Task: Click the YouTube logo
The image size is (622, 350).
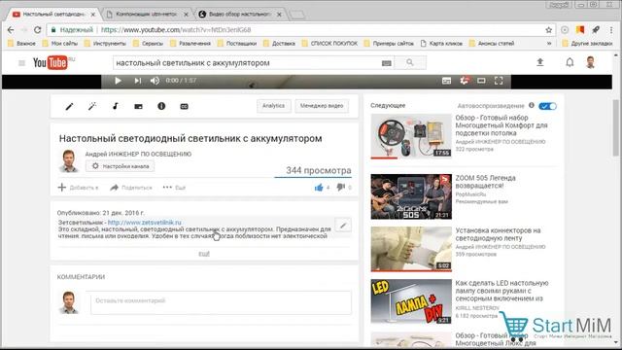Action: click(x=50, y=62)
